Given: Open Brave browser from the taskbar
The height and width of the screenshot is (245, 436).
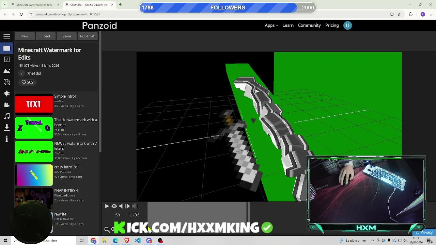Looking at the screenshot, I should click(x=127, y=241).
